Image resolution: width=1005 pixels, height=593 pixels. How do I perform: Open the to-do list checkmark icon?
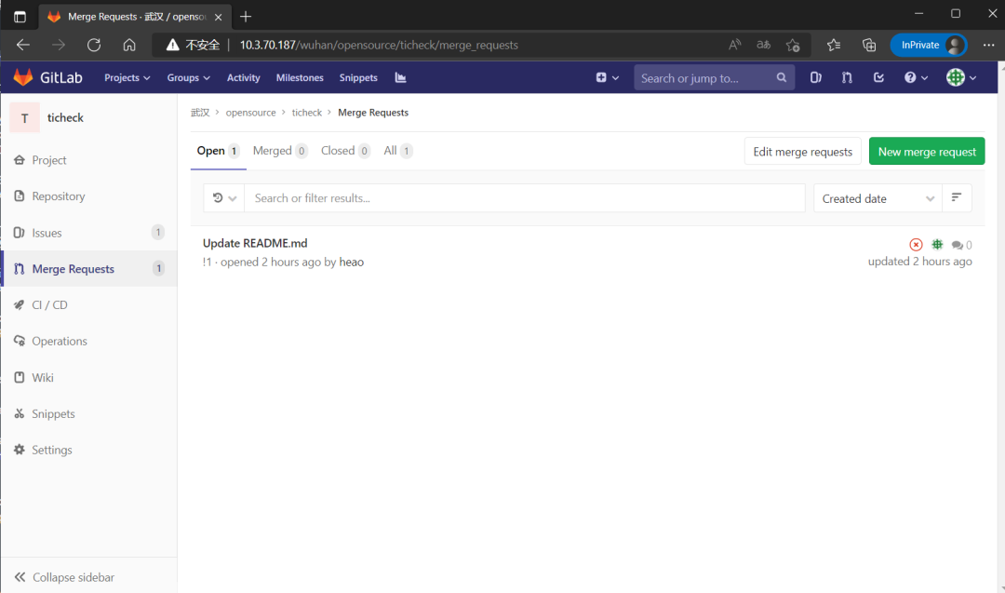[878, 78]
